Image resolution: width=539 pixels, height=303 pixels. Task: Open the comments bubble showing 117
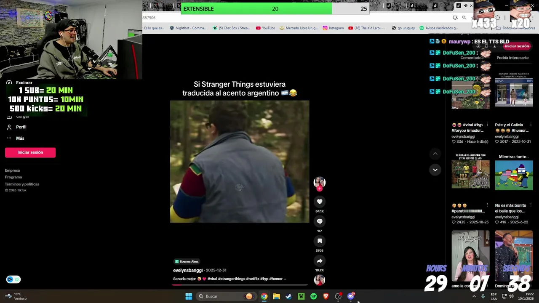click(x=320, y=221)
